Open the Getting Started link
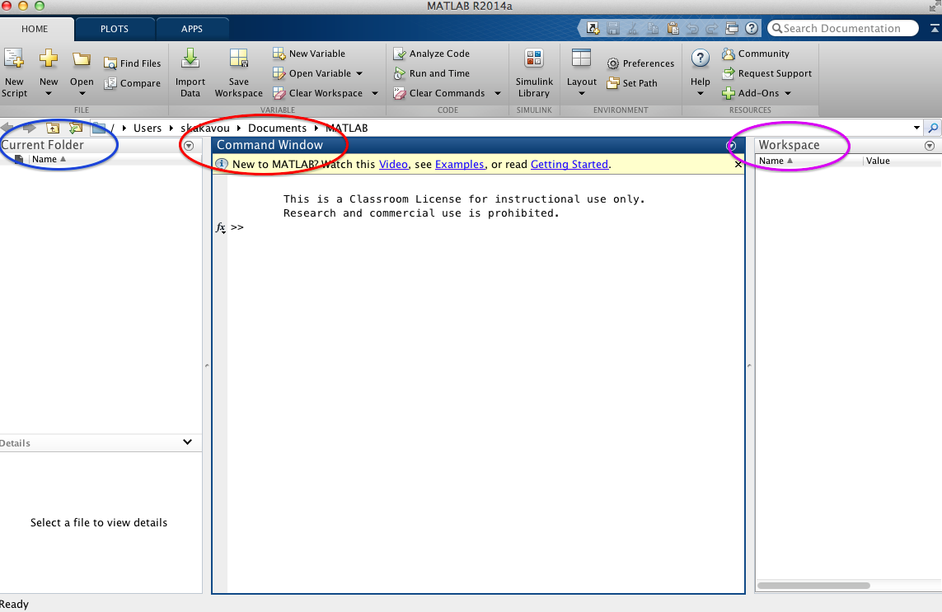The width and height of the screenshot is (942, 612). (569, 164)
